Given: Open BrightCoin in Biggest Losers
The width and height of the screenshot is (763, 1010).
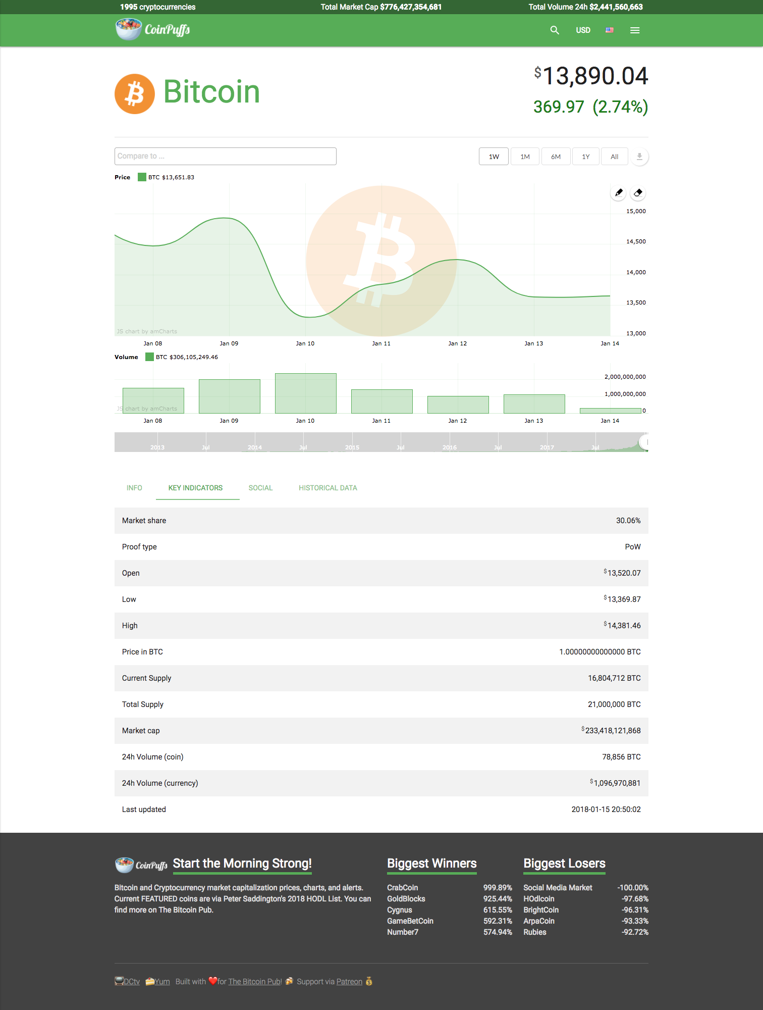Looking at the screenshot, I should click(541, 910).
